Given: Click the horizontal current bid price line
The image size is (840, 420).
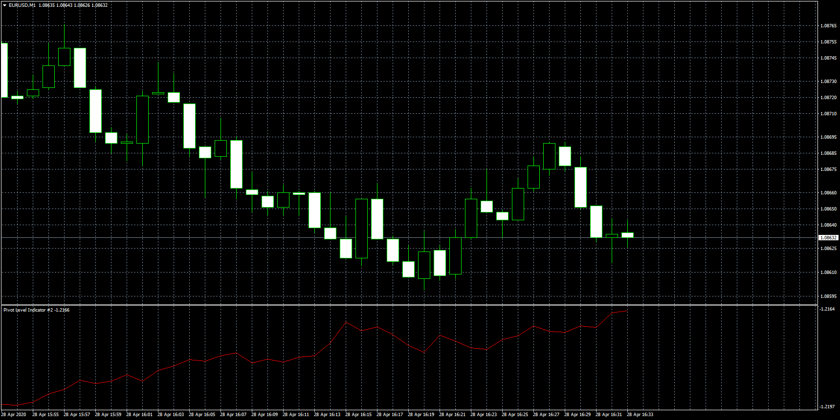Looking at the screenshot, I should [409, 237].
